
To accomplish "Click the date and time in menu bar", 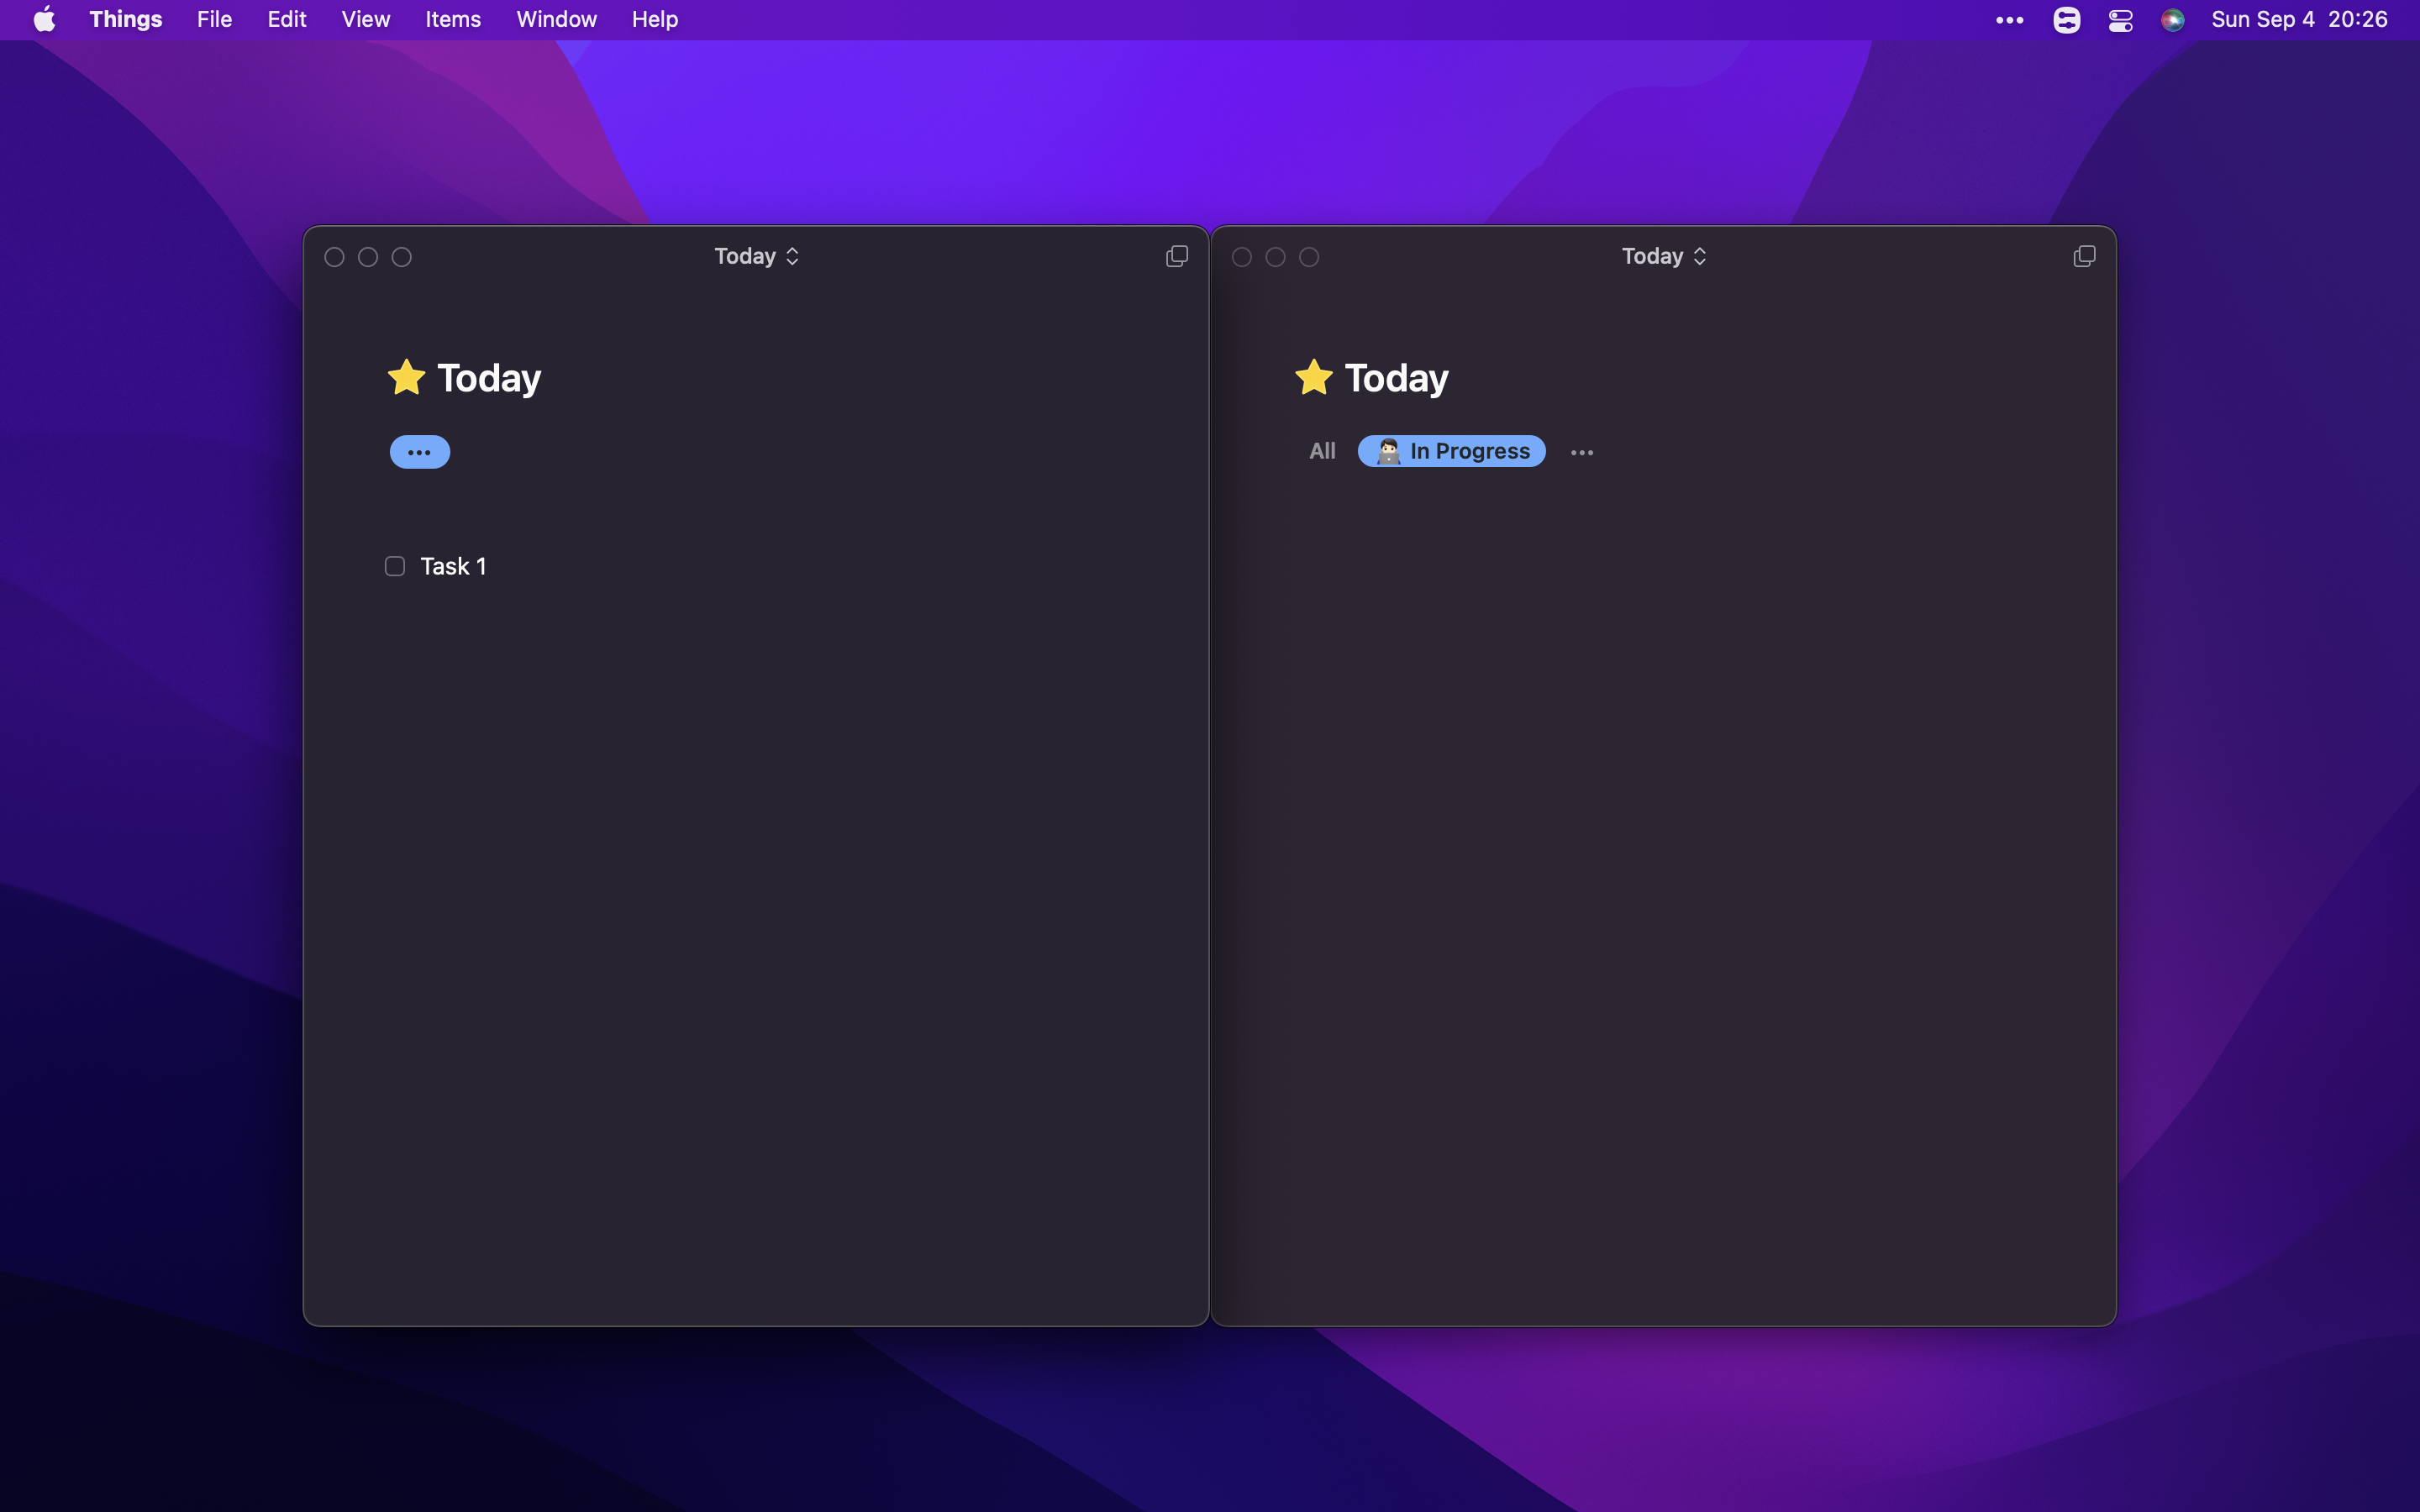I will [x=2299, y=19].
